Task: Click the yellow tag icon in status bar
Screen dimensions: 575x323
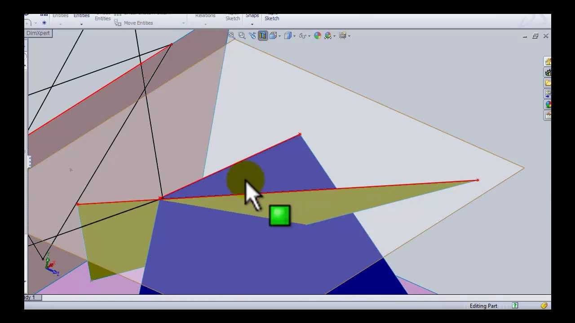Action: (x=544, y=306)
